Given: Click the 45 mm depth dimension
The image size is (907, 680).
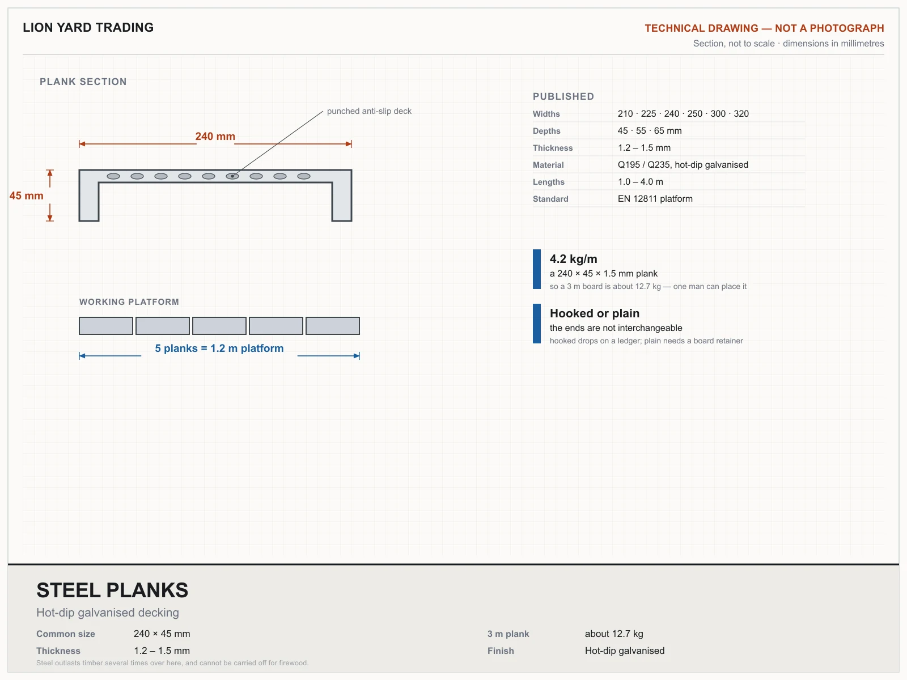Looking at the screenshot, I should click(x=26, y=195).
